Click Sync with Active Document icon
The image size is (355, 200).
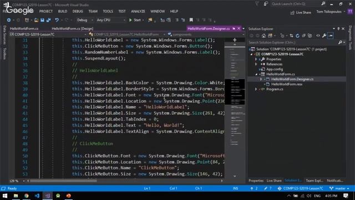pos(291,36)
